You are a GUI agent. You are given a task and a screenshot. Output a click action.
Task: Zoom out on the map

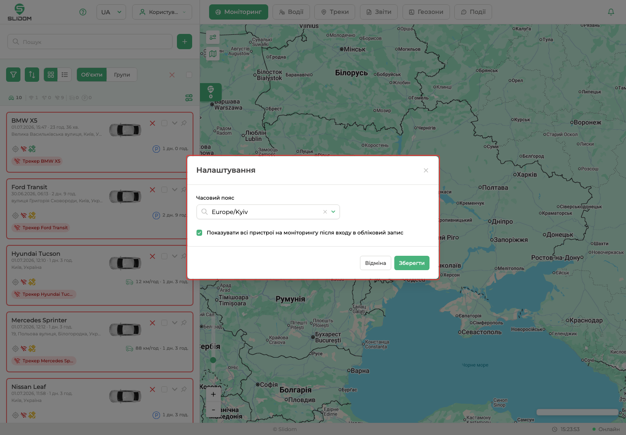213,410
